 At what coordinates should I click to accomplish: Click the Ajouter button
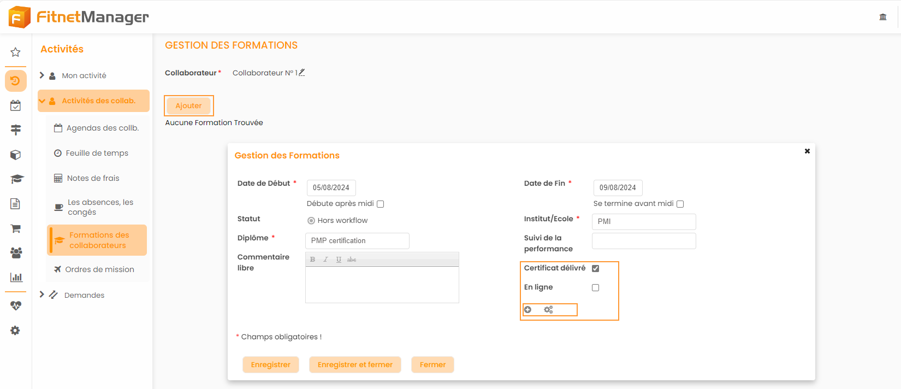pyautogui.click(x=188, y=105)
